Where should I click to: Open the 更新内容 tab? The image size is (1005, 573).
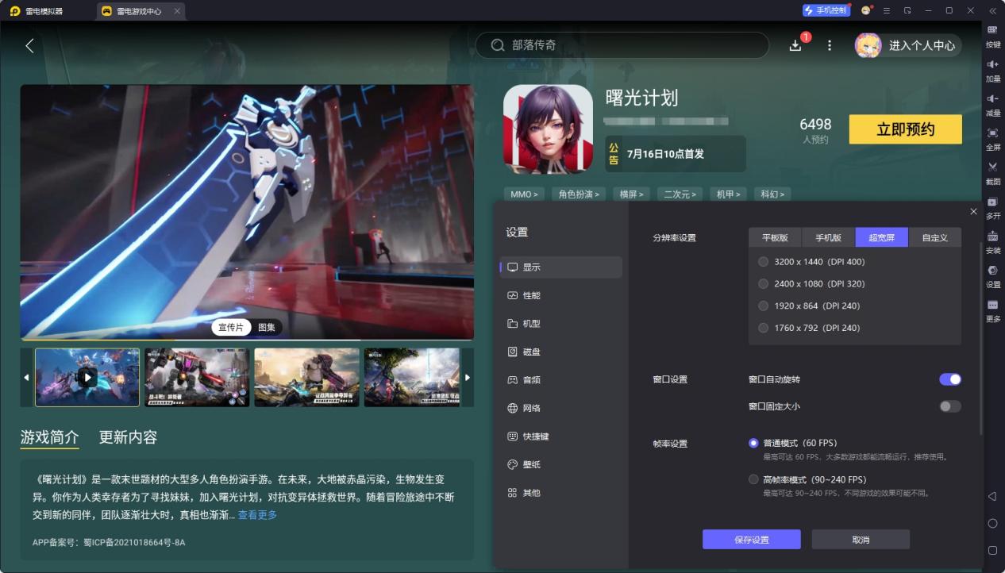click(x=128, y=437)
